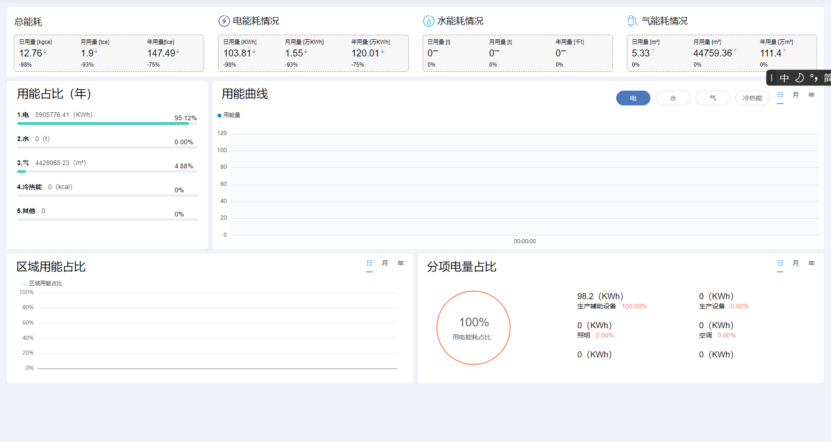This screenshot has height=442, width=831.
Task: Click the 电 95.12% progress bar
Action: [x=107, y=123]
